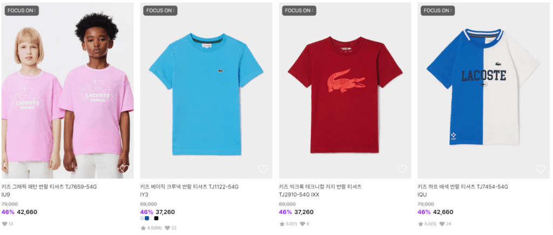Image resolution: width=553 pixels, height=235 pixels.
Task: Click the 24 likes heart under the color-block tee
Action: tap(442, 224)
